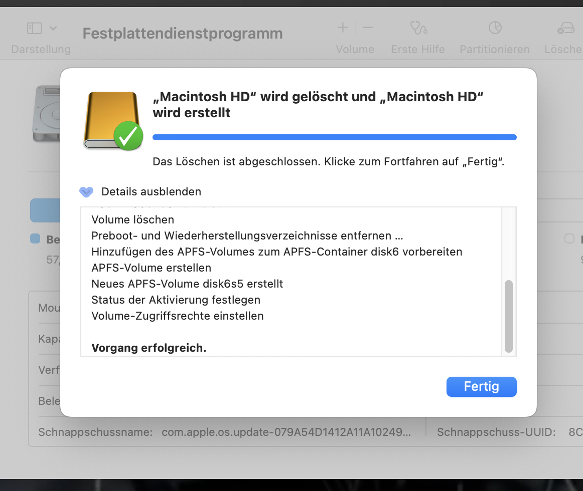The image size is (583, 491).
Task: Click the 'Das Löschen ist abgeschlossen' message
Action: (x=329, y=162)
